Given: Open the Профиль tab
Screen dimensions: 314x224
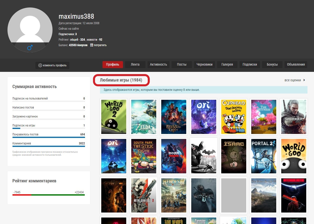Looking at the screenshot, I should 112,64.
